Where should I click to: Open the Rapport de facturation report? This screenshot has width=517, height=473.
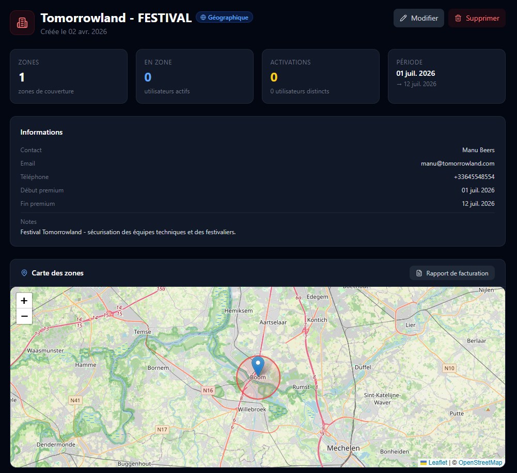coord(452,273)
